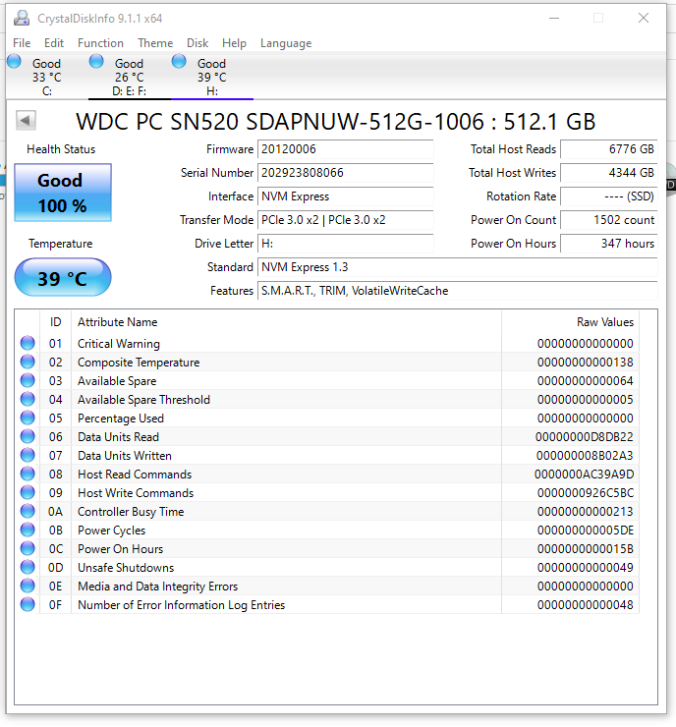Open the Disk menu
The width and height of the screenshot is (676, 727).
197,43
